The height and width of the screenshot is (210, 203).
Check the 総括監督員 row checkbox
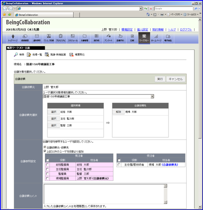click(47, 165)
